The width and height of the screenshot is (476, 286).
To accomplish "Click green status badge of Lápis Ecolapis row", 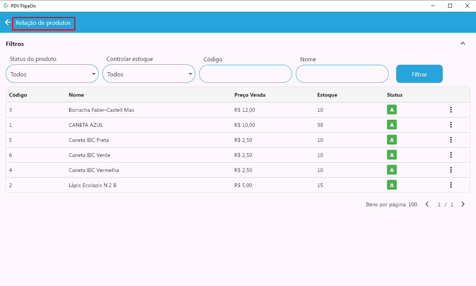I will pyautogui.click(x=392, y=185).
